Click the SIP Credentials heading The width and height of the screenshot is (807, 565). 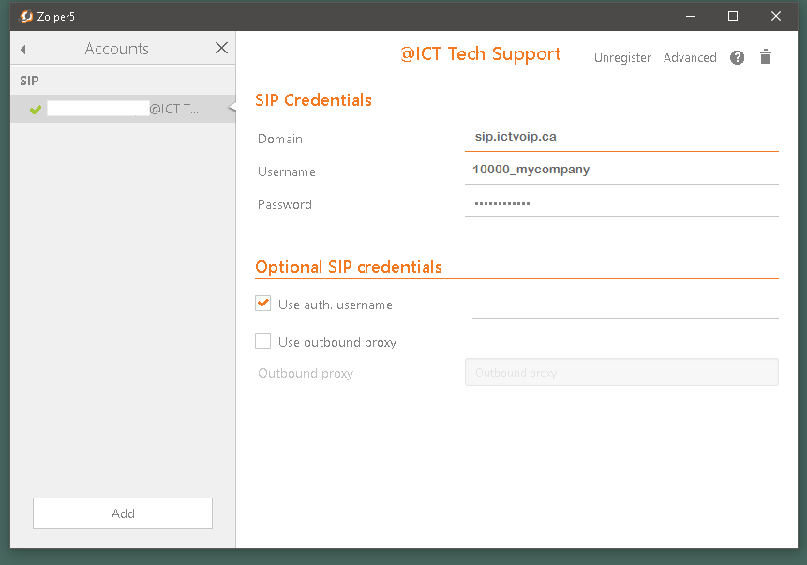313,100
